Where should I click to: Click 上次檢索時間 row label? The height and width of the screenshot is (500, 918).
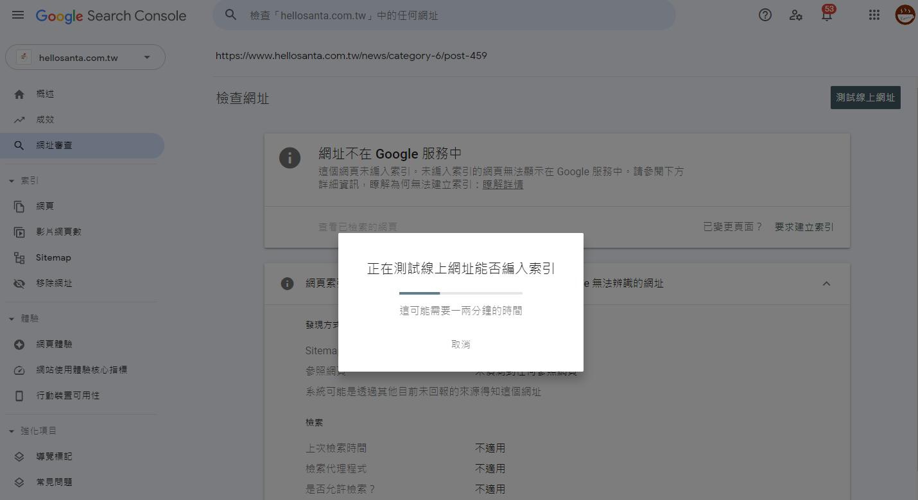pos(336,448)
